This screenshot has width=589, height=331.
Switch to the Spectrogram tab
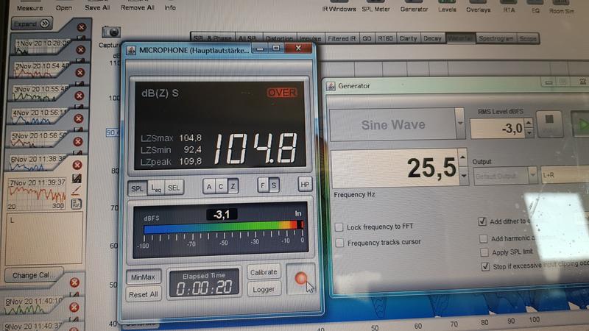pos(495,38)
